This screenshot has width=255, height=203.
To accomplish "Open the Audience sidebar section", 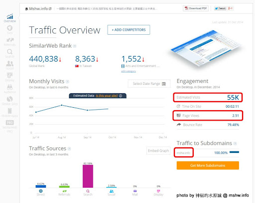I will coord(10,89).
